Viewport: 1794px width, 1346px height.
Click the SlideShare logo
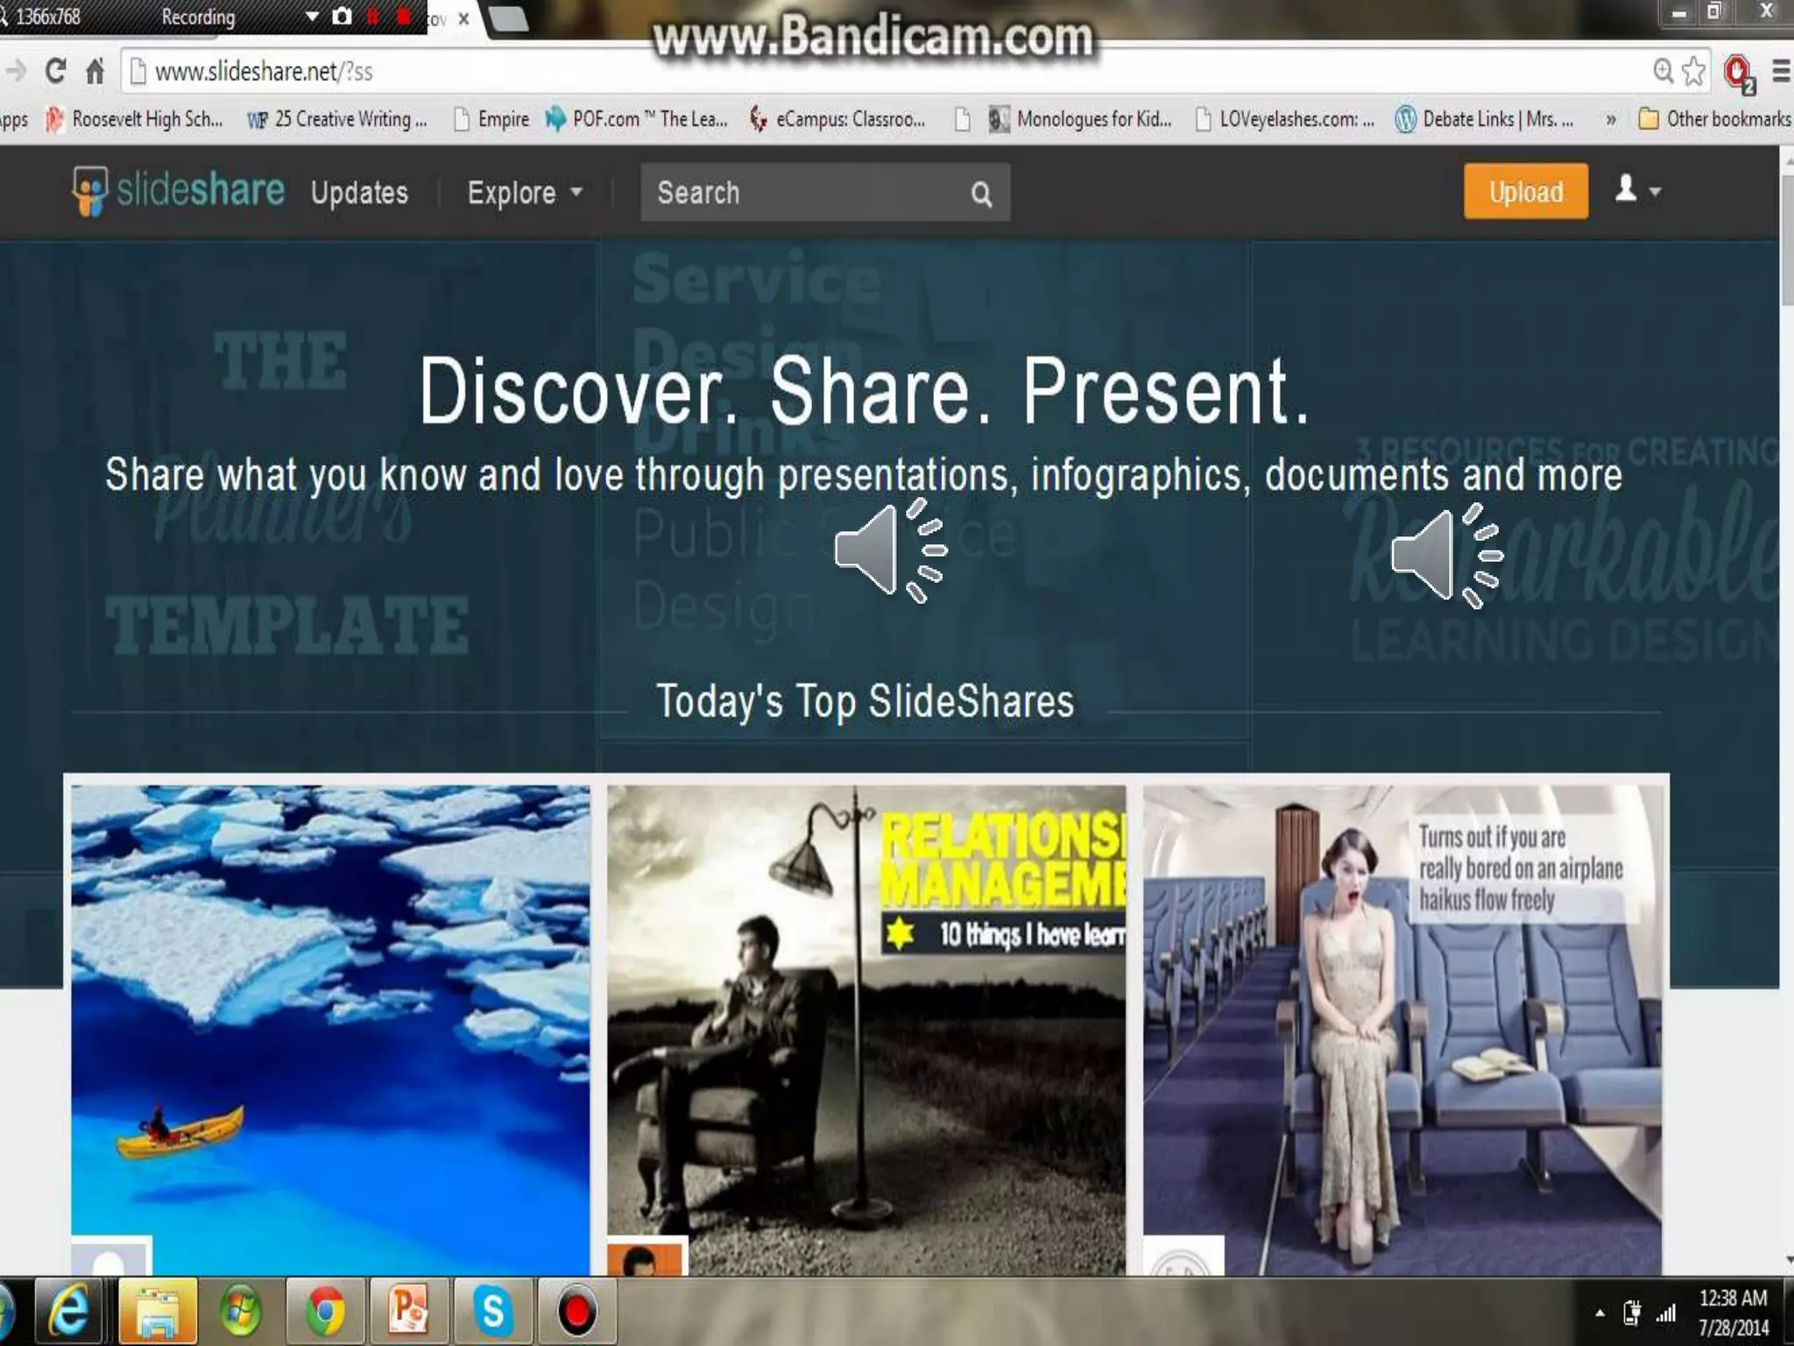[179, 190]
